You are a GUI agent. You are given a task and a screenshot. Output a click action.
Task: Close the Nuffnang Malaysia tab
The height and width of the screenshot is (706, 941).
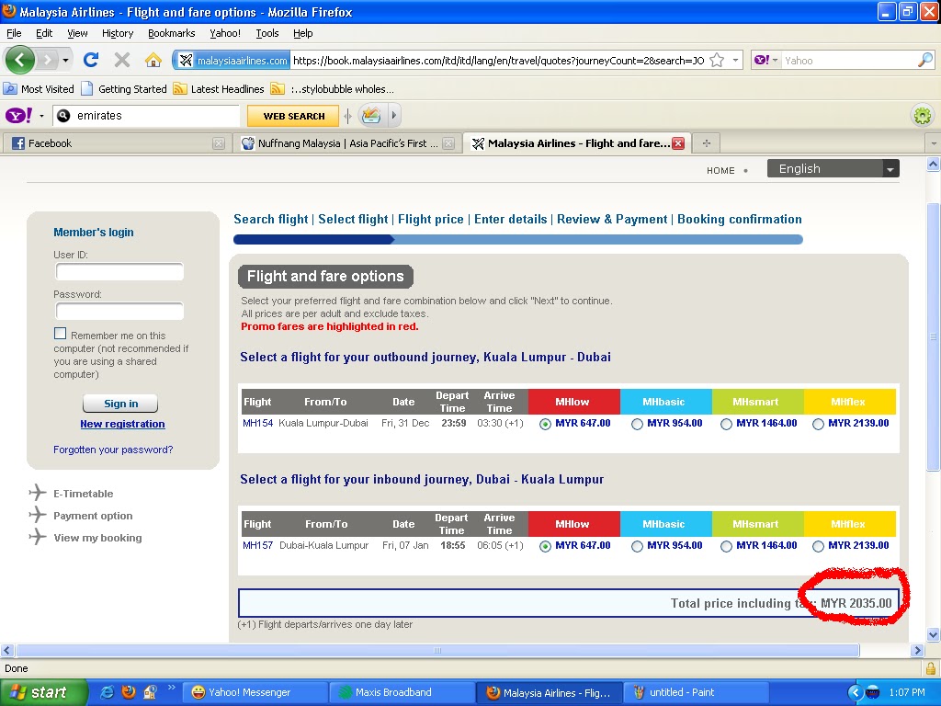[448, 143]
